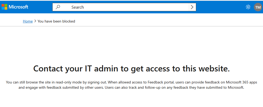Go to the Home breadcrumb link
The height and width of the screenshot is (107, 263).
tap(28, 21)
